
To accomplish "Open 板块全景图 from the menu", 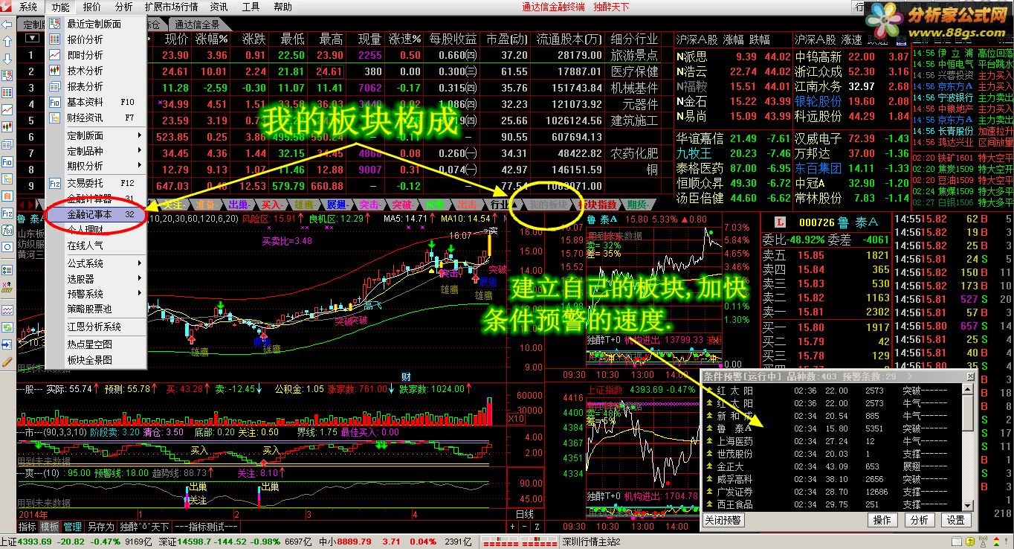I will (96, 359).
